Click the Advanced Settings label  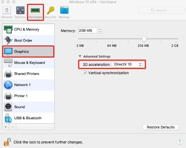[x=97, y=56]
